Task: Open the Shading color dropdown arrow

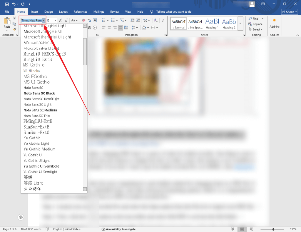Action: click(x=148, y=27)
